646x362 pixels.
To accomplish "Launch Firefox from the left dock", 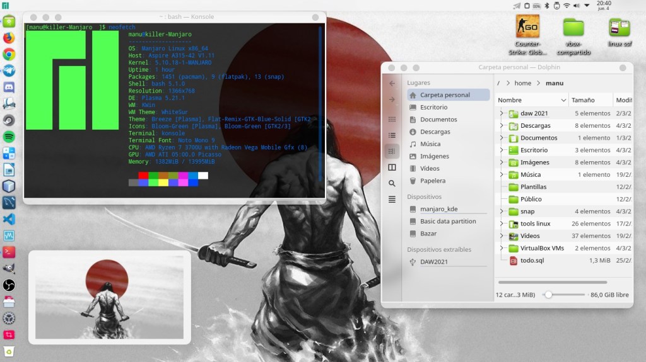I will pyautogui.click(x=9, y=38).
